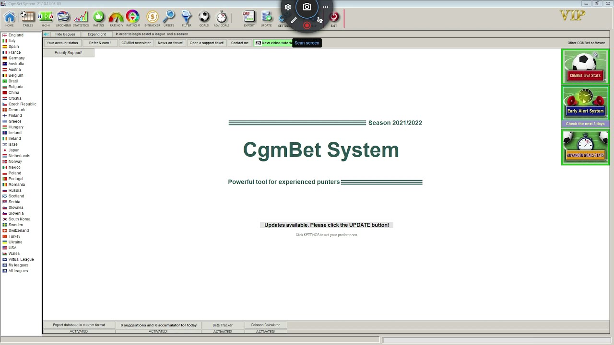Open the RATING thumbs-up tool
Viewport: 614px width, 345px height.
tap(98, 18)
